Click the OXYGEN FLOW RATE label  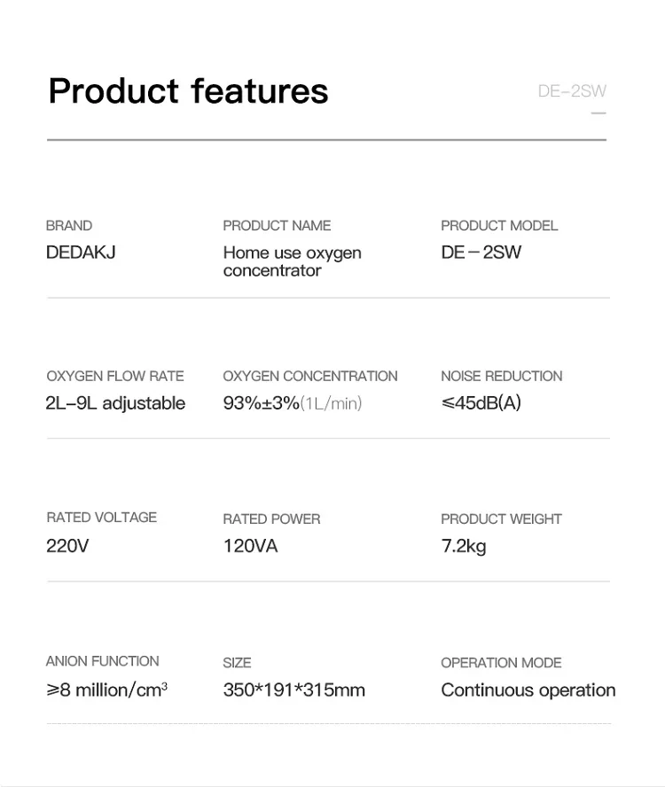[115, 377]
